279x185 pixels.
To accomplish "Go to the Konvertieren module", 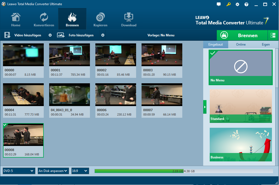I will pyautogui.click(x=44, y=20).
